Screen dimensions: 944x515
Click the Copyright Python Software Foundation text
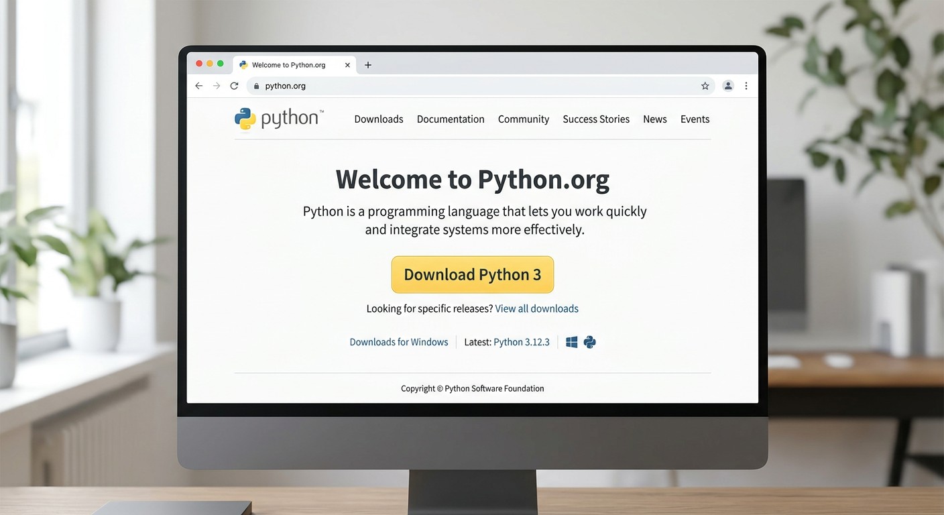tap(473, 388)
